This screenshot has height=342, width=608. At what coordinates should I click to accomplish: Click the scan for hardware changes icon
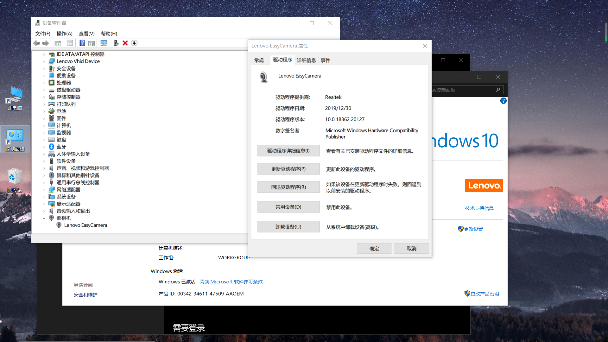tap(104, 43)
